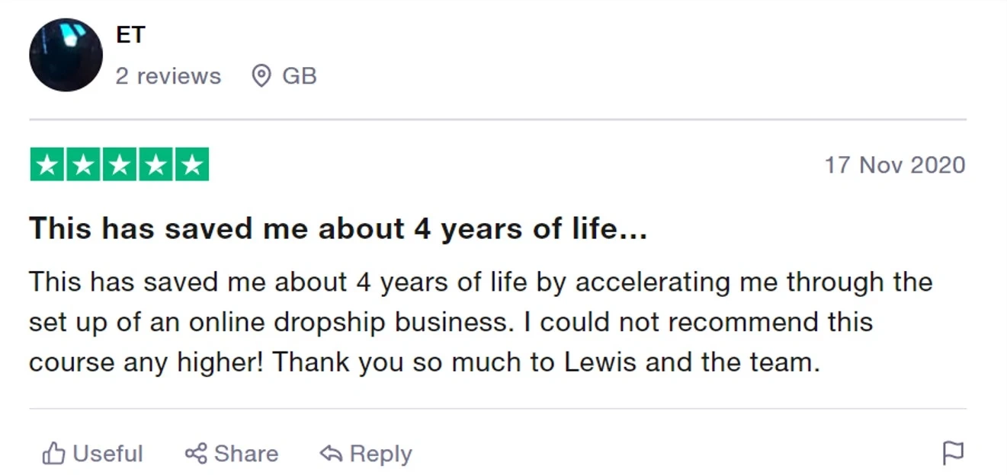Click the 2 reviews count text
The image size is (1007, 475).
tap(168, 76)
